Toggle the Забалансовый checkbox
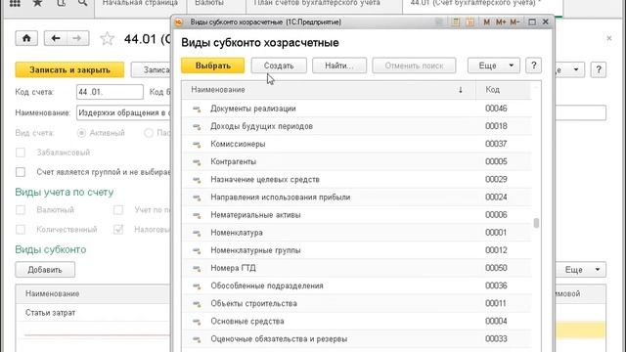This screenshot has width=626, height=352. [x=21, y=153]
